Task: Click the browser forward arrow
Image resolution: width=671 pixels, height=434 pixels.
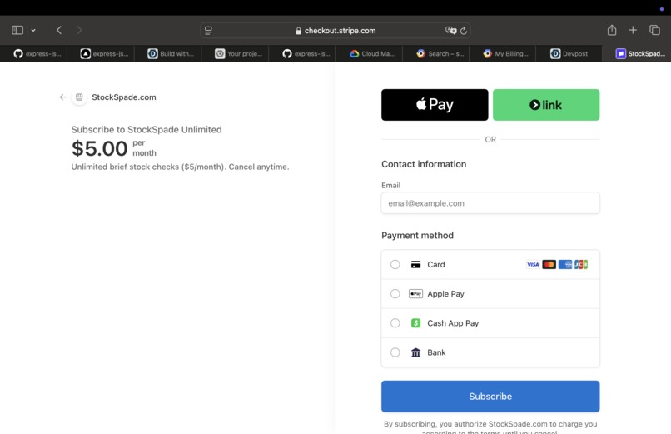Action: pyautogui.click(x=79, y=30)
